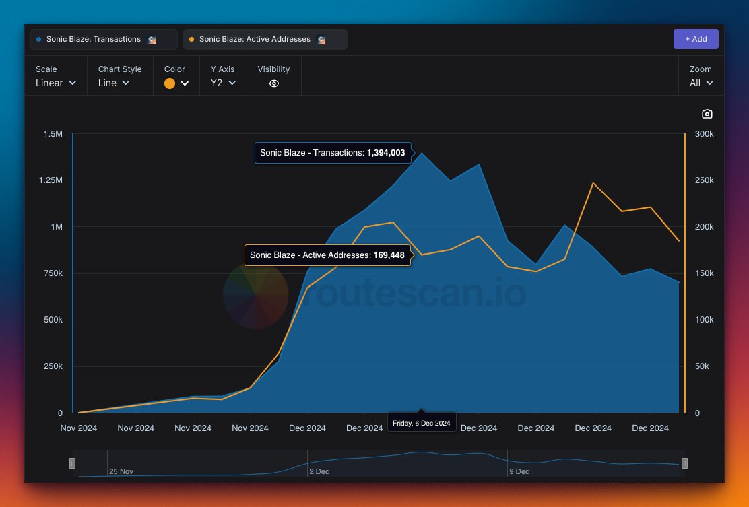The width and height of the screenshot is (749, 507).
Task: Click the blue dot on Transactions chip
Action: click(x=38, y=40)
